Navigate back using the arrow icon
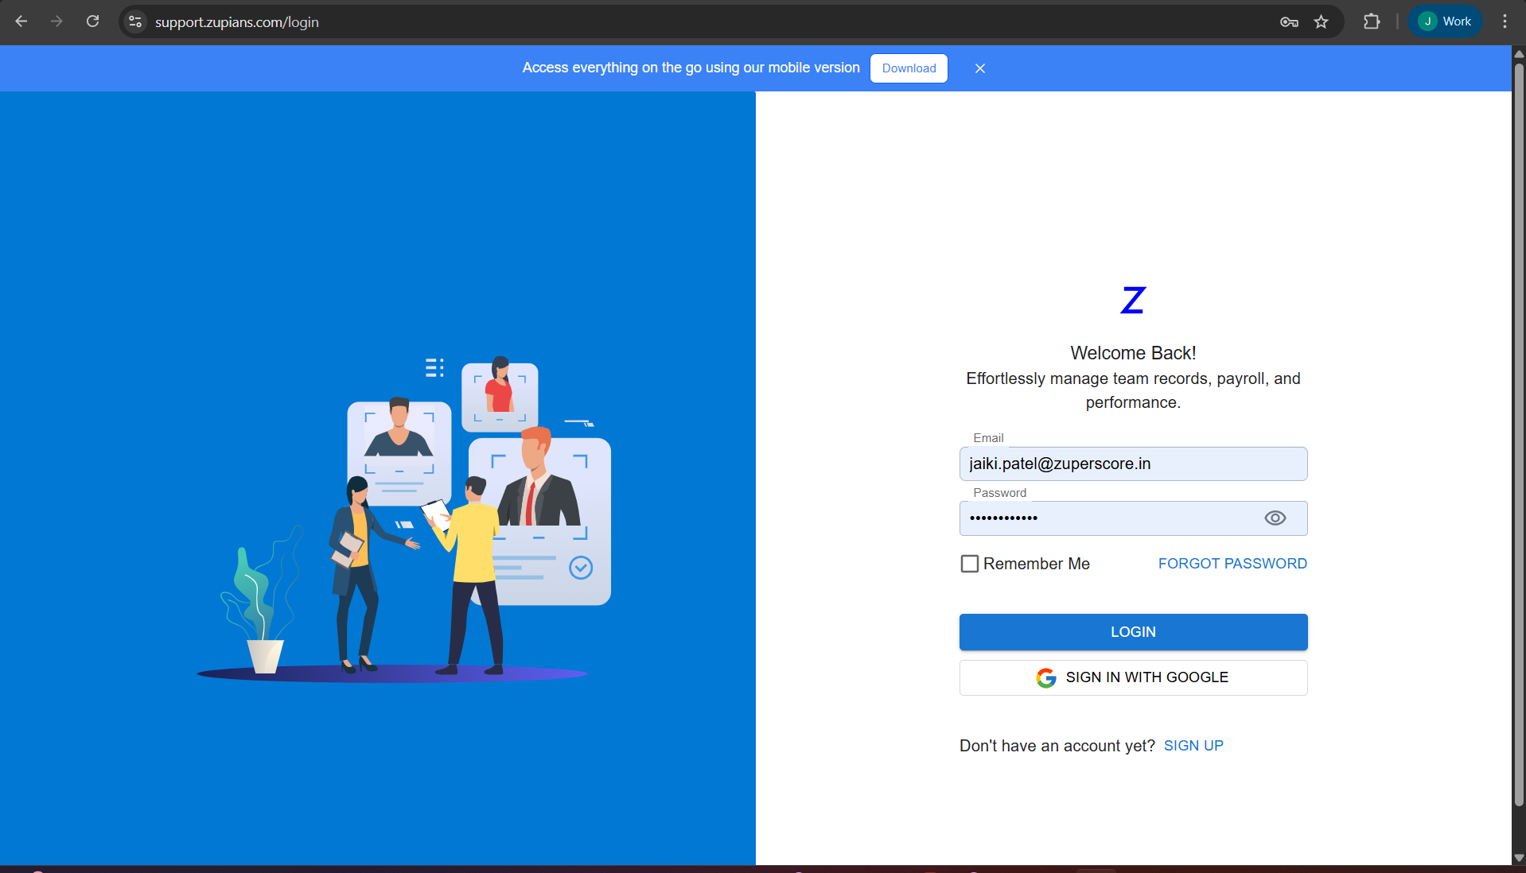The height and width of the screenshot is (873, 1526). (x=21, y=21)
